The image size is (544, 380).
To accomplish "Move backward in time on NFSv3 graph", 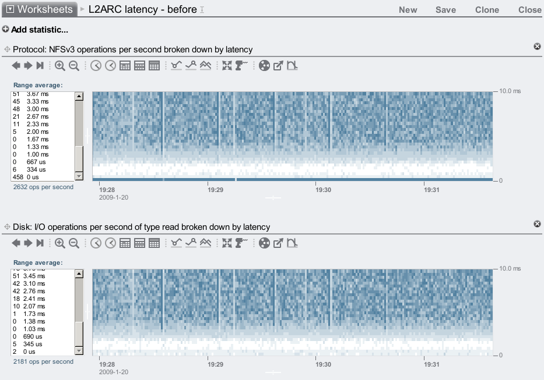I will tap(16, 66).
